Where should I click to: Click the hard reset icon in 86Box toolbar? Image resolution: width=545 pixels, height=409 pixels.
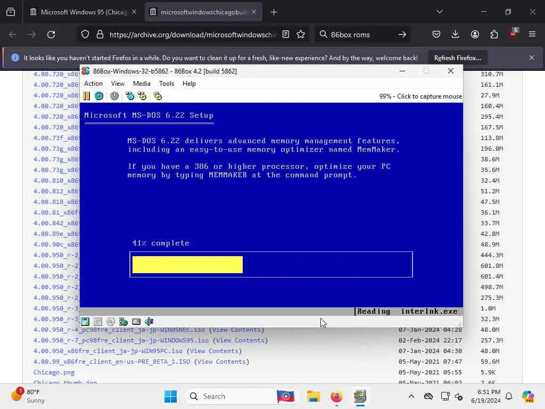click(x=99, y=96)
